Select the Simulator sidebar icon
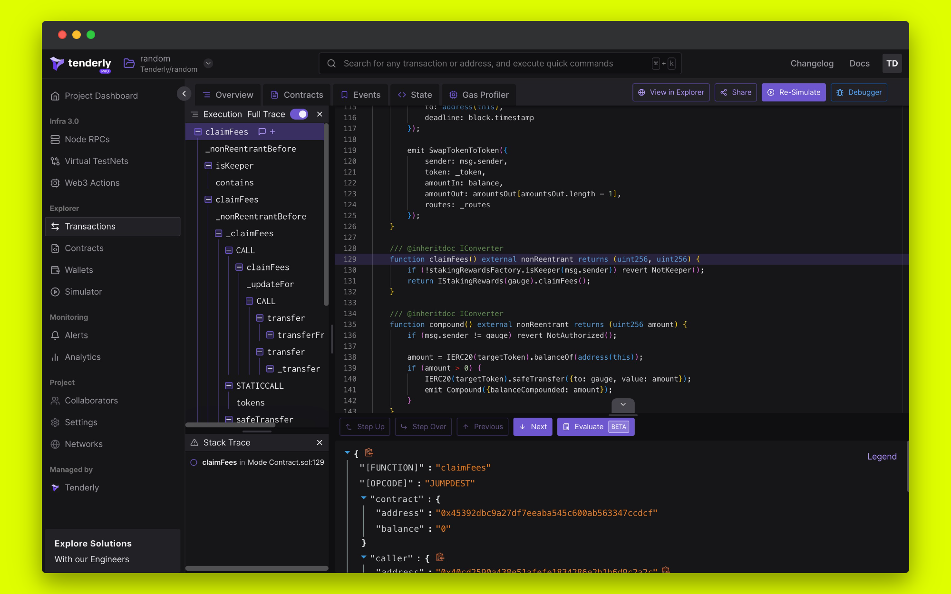951x594 pixels. tap(55, 291)
